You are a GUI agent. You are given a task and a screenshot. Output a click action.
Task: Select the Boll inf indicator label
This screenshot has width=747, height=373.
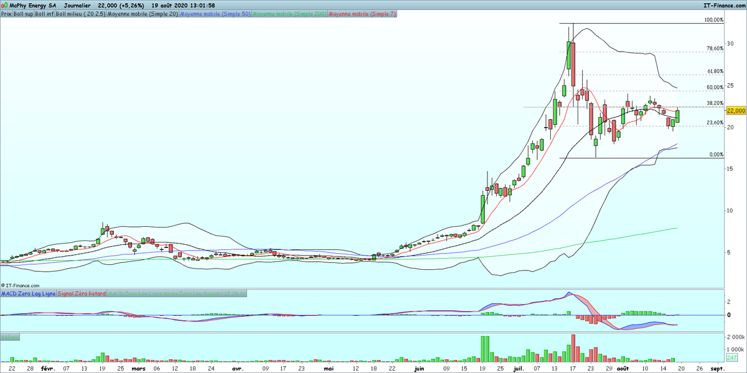pyautogui.click(x=44, y=13)
